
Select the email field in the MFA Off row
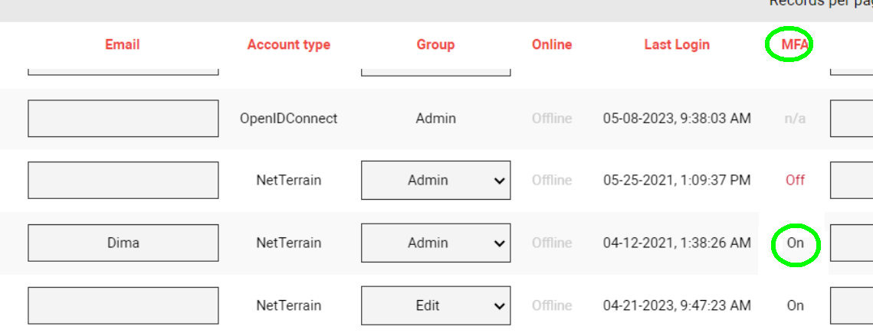point(123,181)
